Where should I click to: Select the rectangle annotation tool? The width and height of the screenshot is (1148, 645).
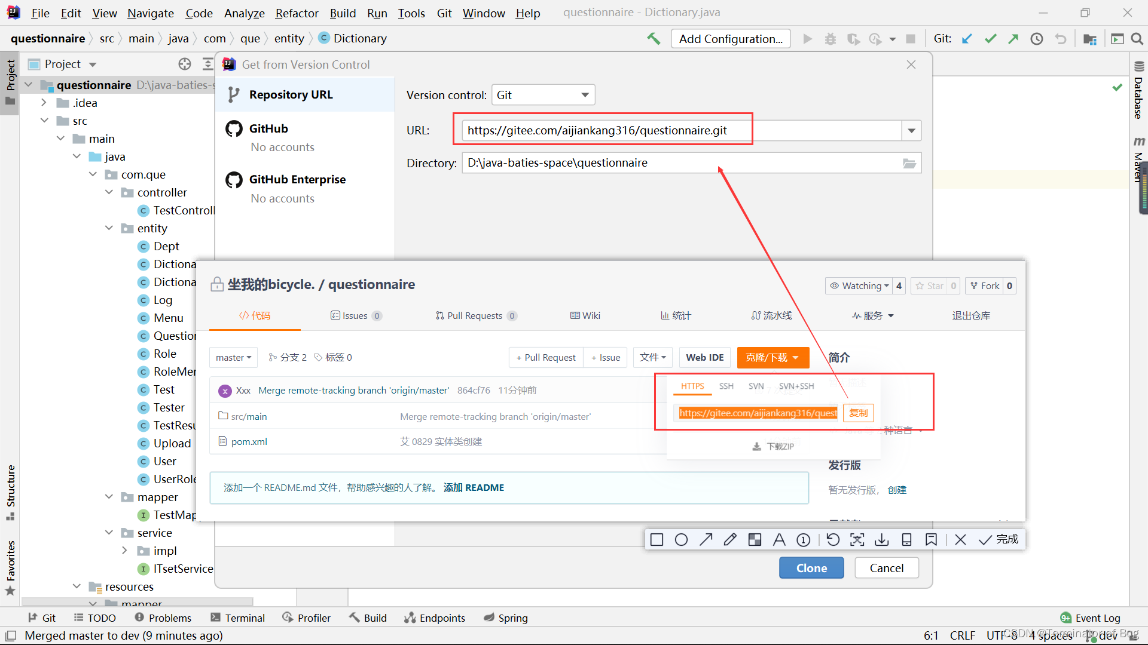point(657,540)
